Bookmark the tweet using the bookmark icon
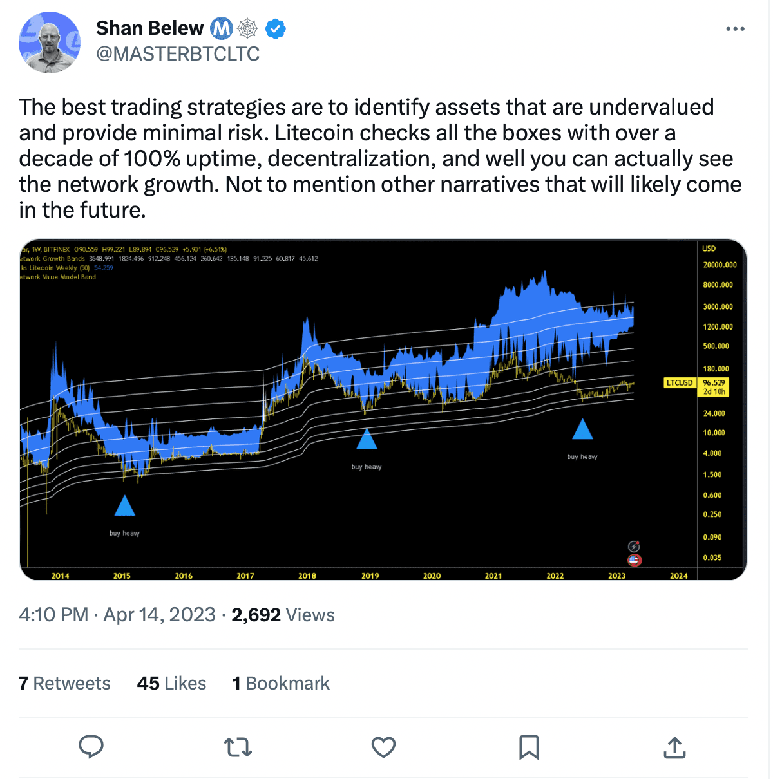The width and height of the screenshot is (773, 779). pos(529,747)
